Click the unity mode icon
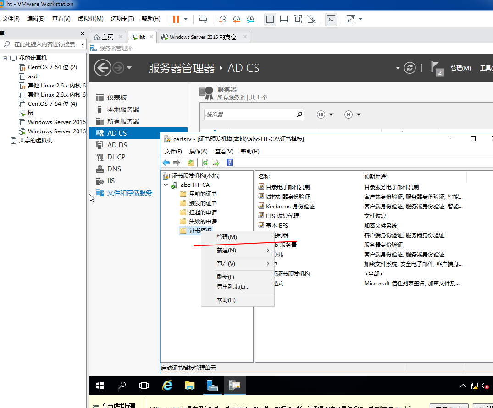 click(x=311, y=19)
